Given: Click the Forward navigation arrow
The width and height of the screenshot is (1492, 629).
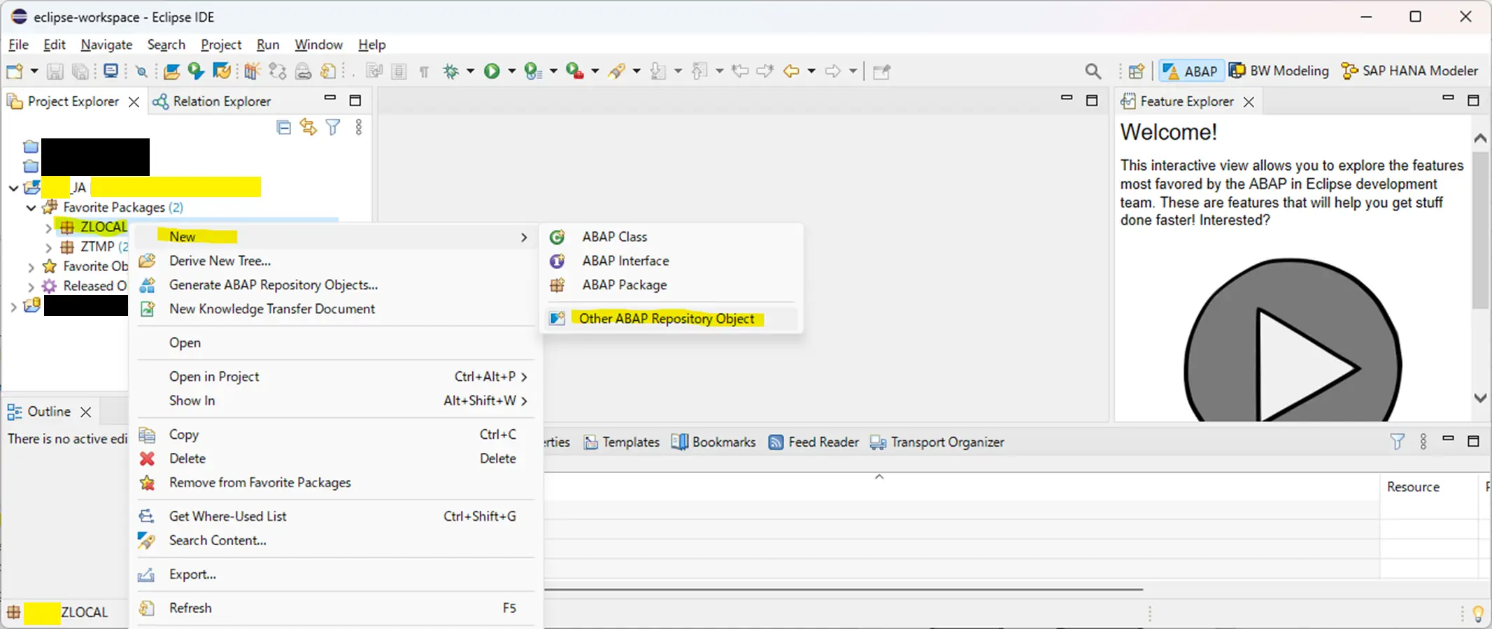Looking at the screenshot, I should [x=832, y=71].
